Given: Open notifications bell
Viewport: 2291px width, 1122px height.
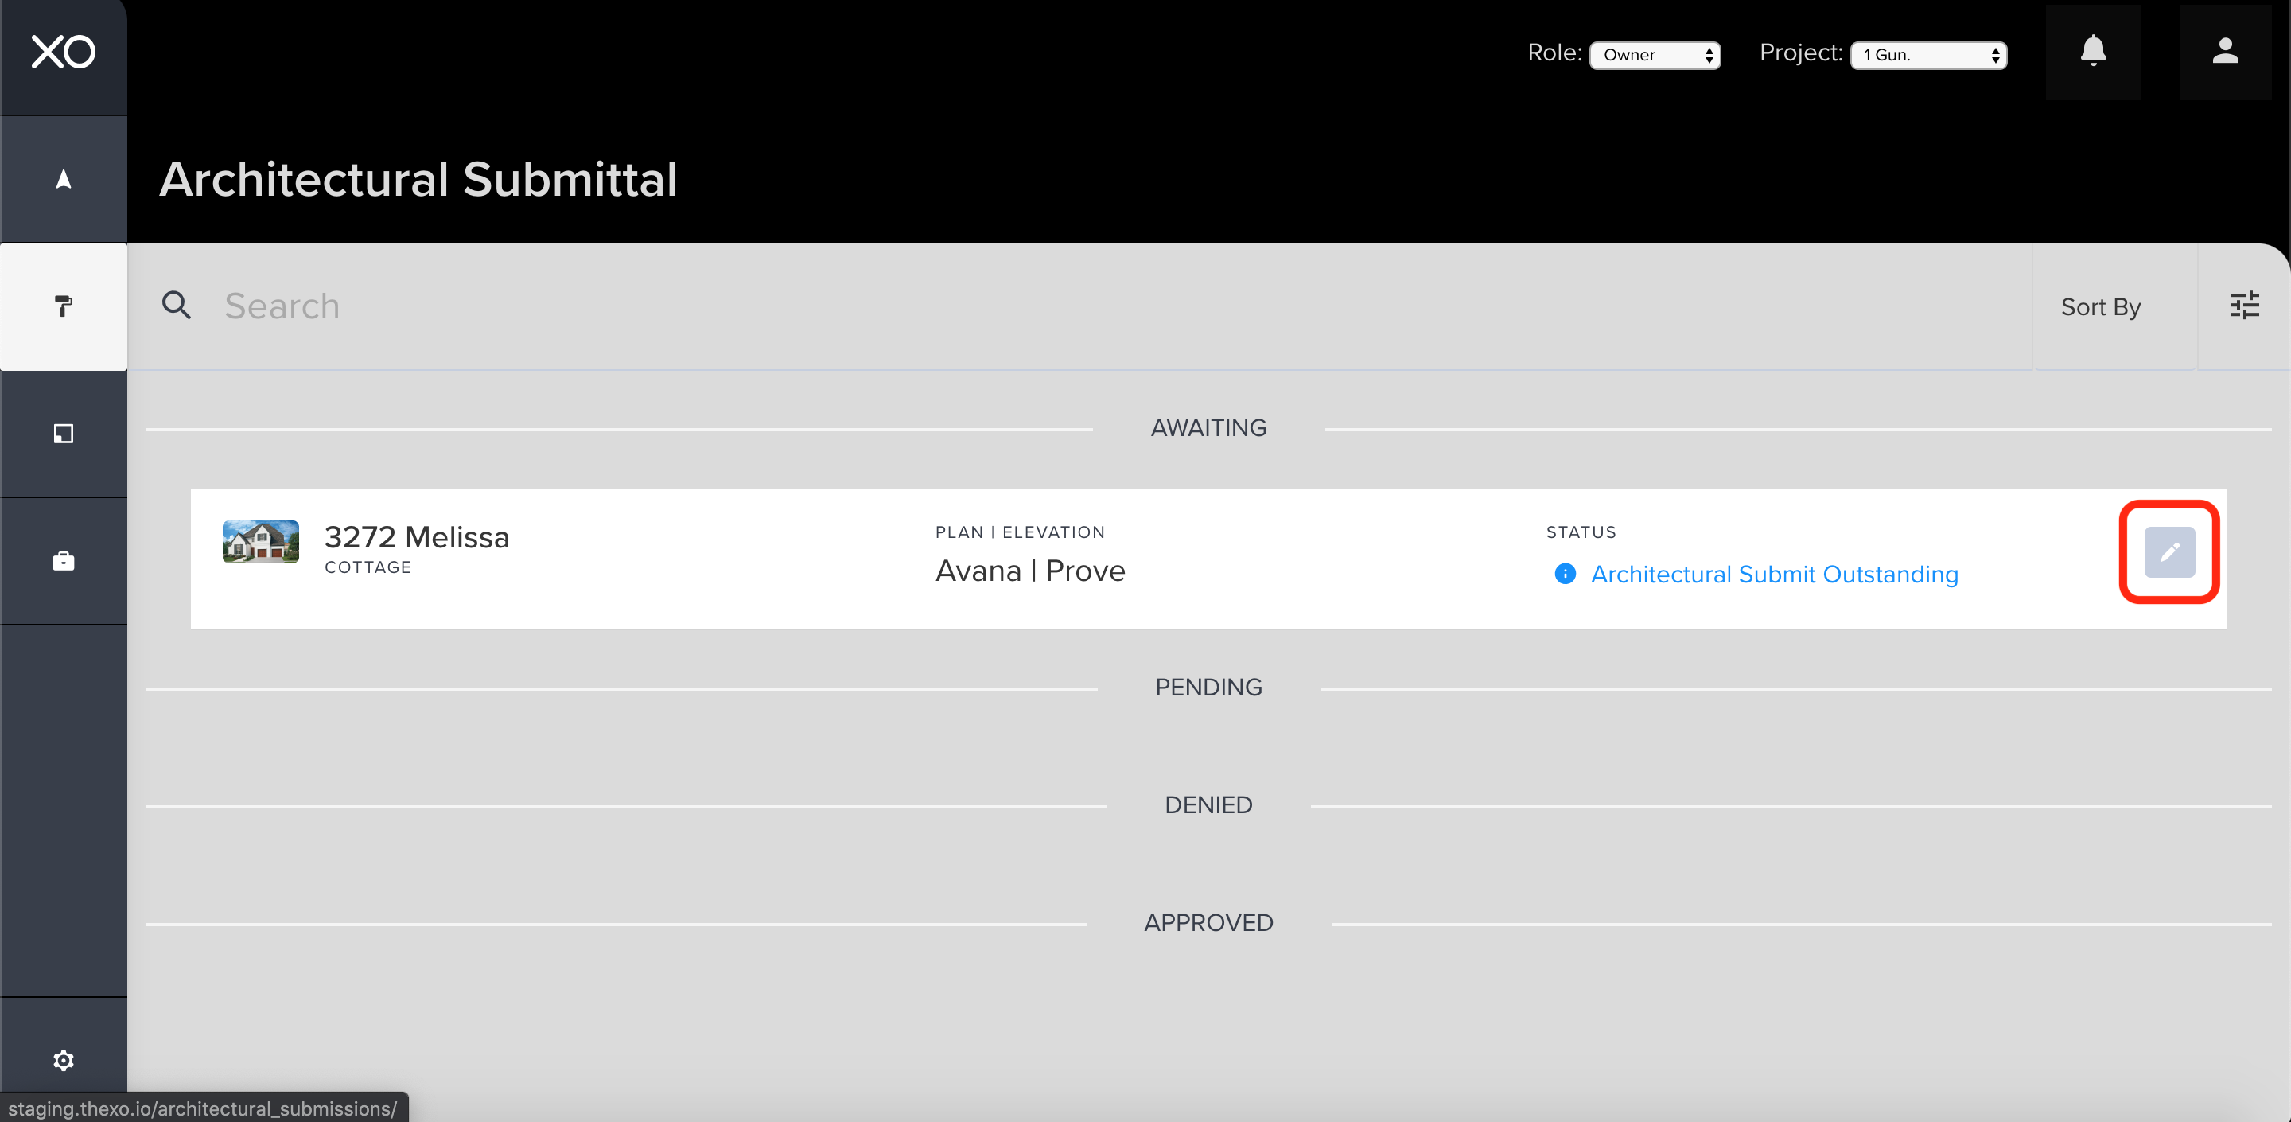Looking at the screenshot, I should click(x=2093, y=52).
